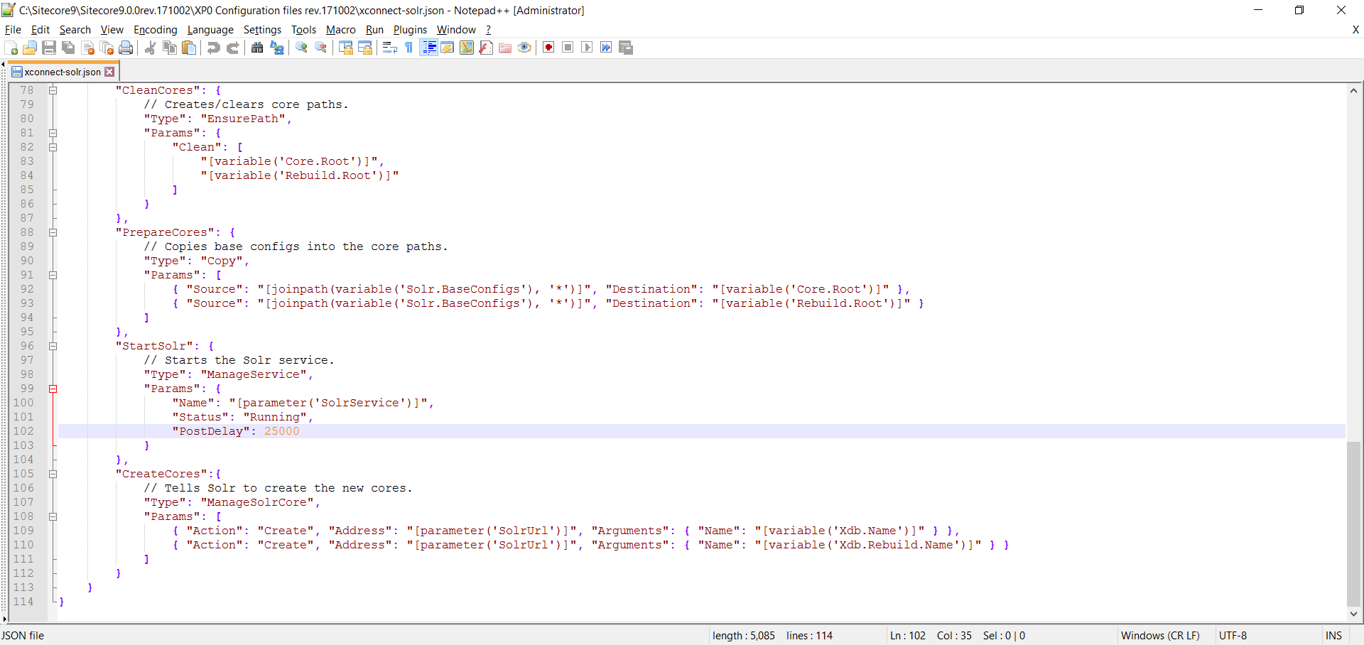The width and height of the screenshot is (1364, 645).
Task: Collapse the red Params fold at line 99
Action: pyautogui.click(x=53, y=389)
